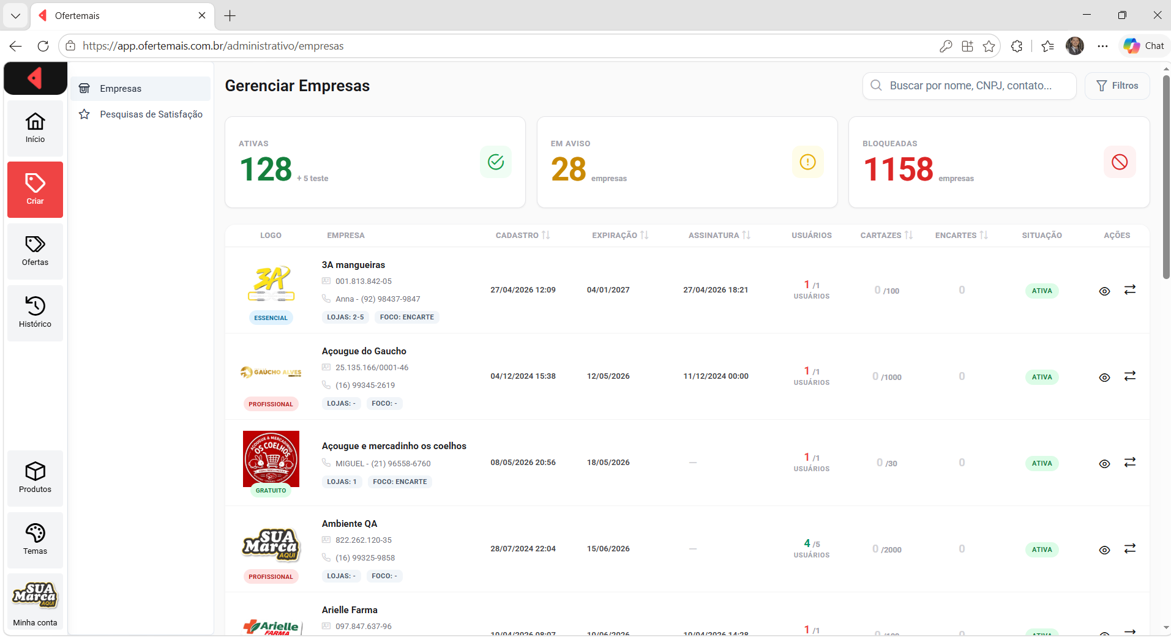This screenshot has height=637, width=1171.
Task: Open the Filtros button
Action: click(1117, 86)
